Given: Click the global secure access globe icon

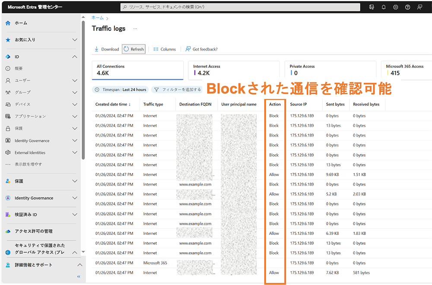Looking at the screenshot, I should (x=8, y=252).
